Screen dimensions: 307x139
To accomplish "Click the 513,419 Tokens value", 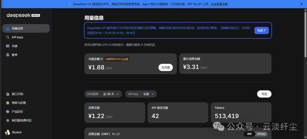I will 227,116.
